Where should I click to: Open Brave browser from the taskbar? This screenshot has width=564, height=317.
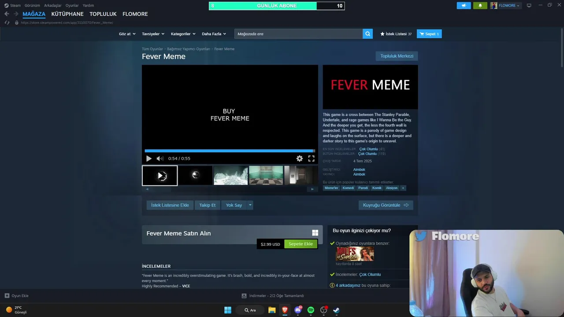click(285, 310)
